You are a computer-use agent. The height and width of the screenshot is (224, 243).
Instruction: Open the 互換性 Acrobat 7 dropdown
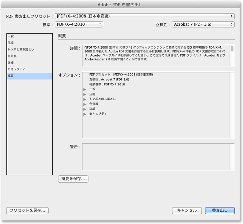coord(203,24)
